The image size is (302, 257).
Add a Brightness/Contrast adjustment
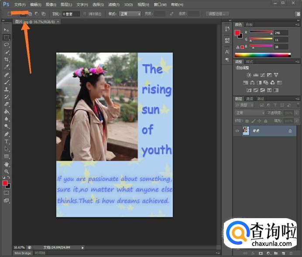(249, 75)
